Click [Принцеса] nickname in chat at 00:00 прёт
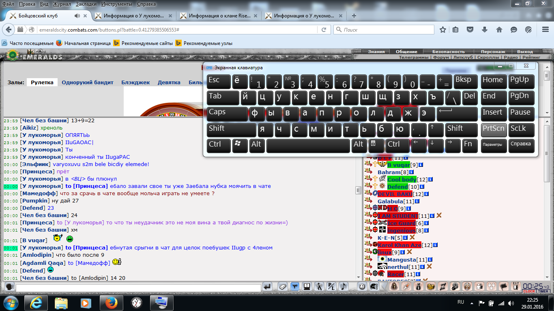The width and height of the screenshot is (554, 311). click(x=37, y=171)
